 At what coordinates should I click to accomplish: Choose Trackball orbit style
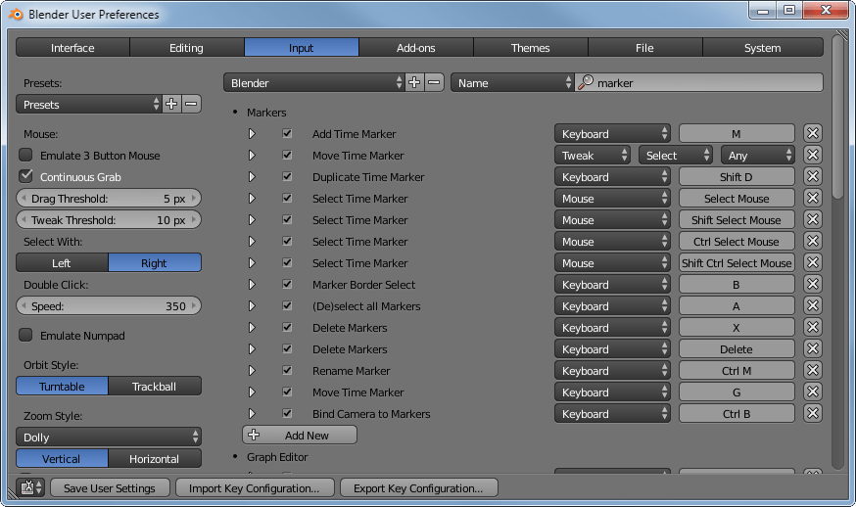click(155, 387)
